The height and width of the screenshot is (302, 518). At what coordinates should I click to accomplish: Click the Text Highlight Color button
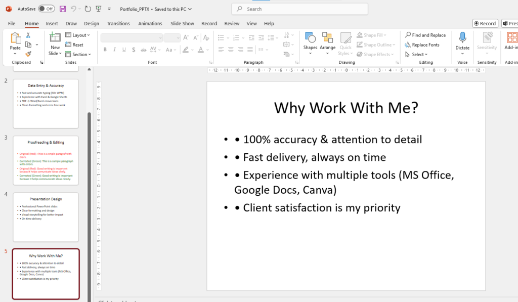(x=186, y=50)
